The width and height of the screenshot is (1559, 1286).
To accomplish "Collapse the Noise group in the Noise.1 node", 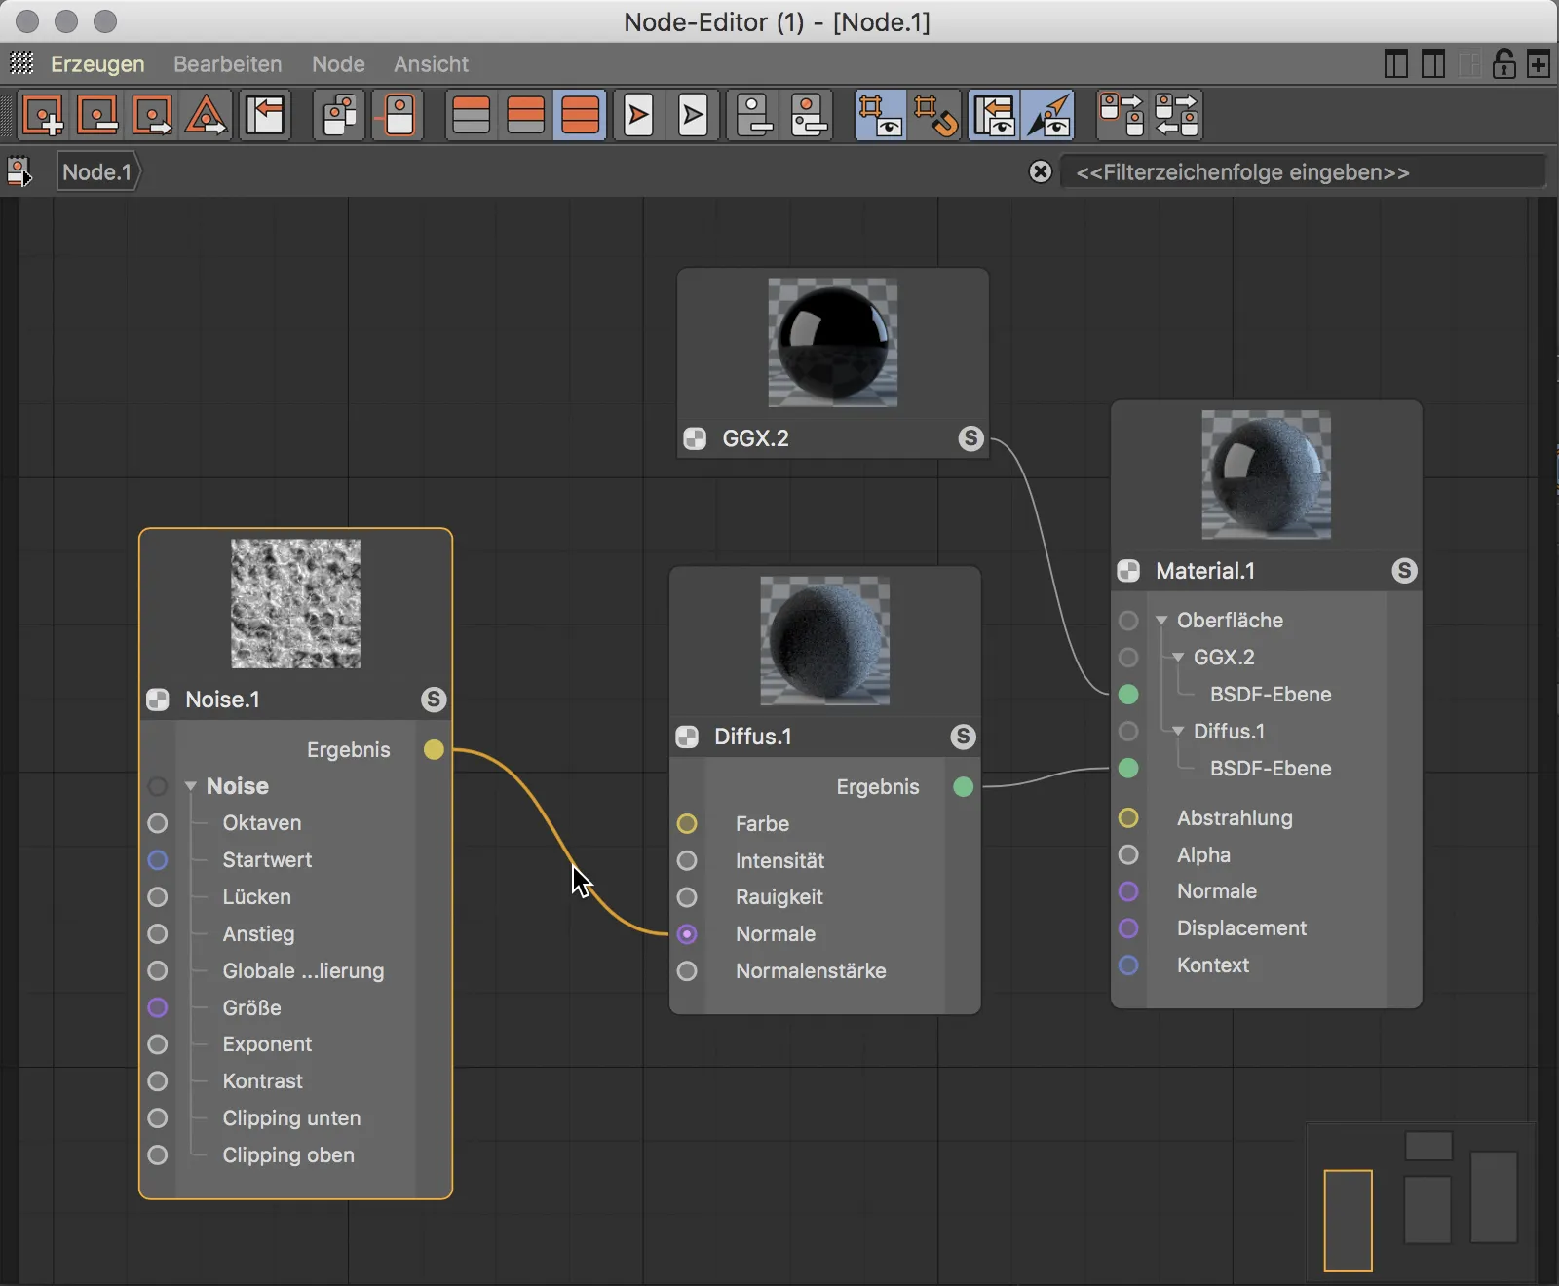I will point(191,786).
